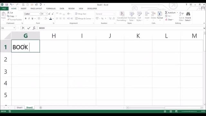
Task: Select row 3 header
Action: 5,72
